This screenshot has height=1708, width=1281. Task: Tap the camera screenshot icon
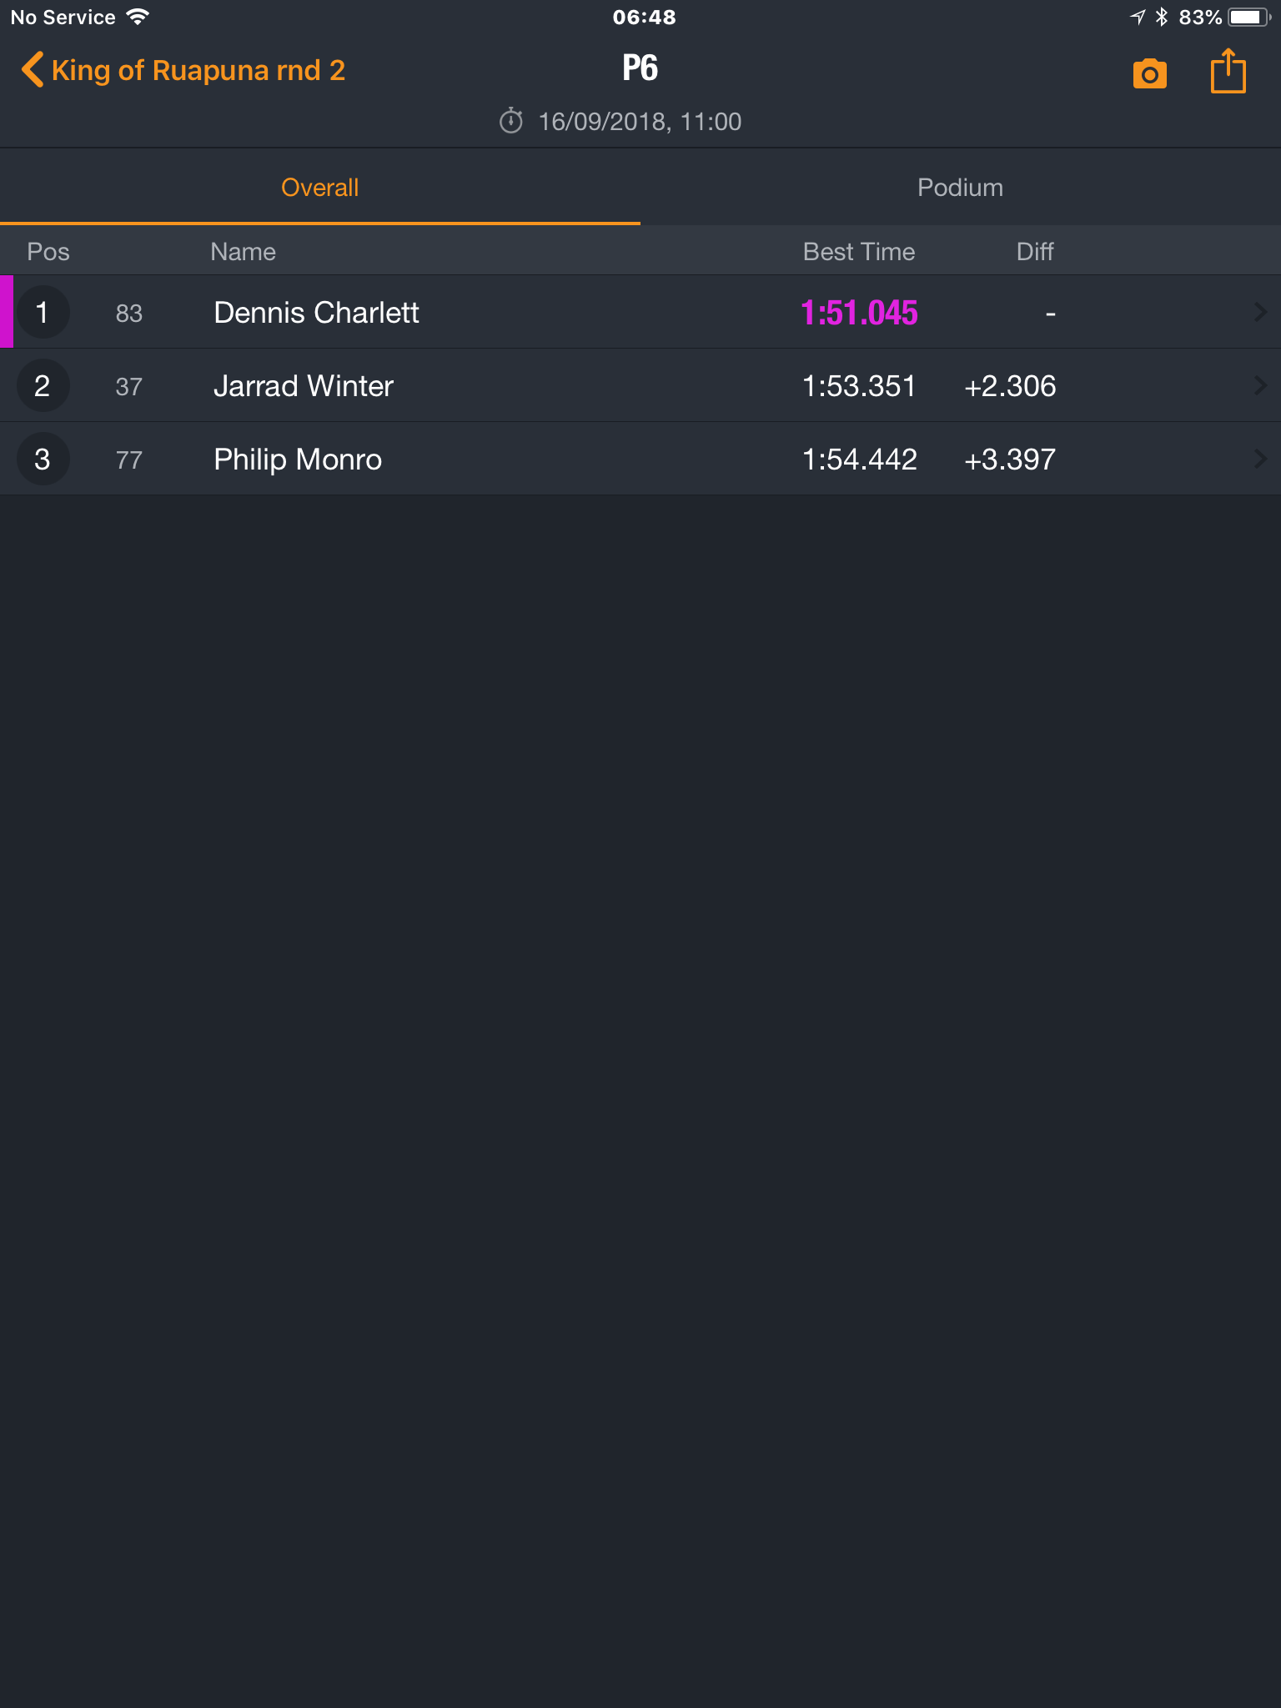point(1149,73)
